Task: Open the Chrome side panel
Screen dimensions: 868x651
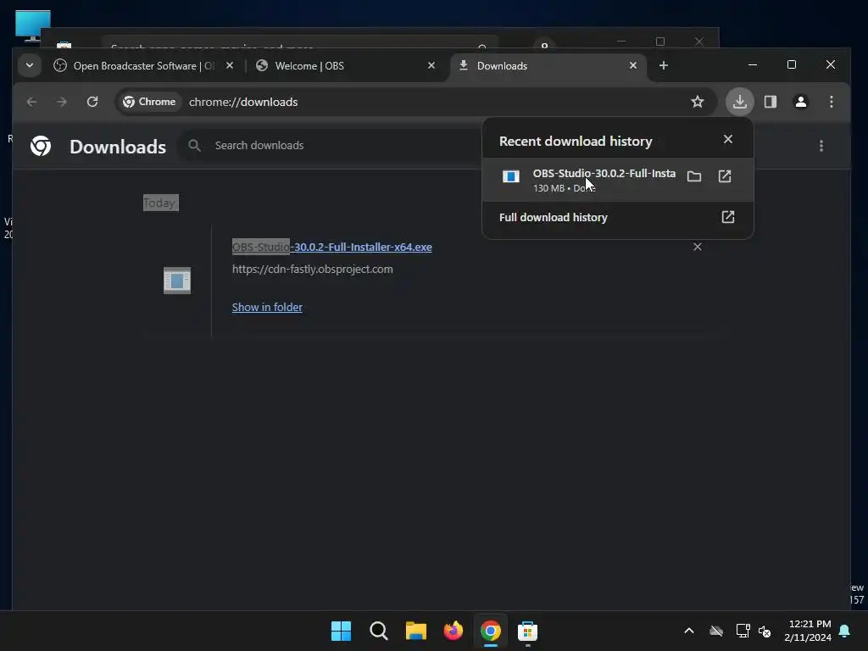Action: 770,102
